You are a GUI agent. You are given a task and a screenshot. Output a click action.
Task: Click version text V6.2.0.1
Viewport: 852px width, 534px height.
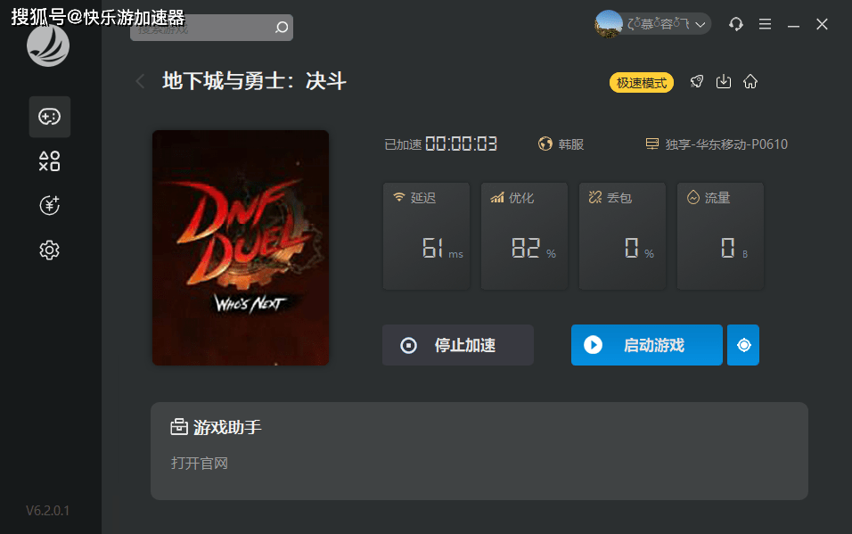click(48, 511)
